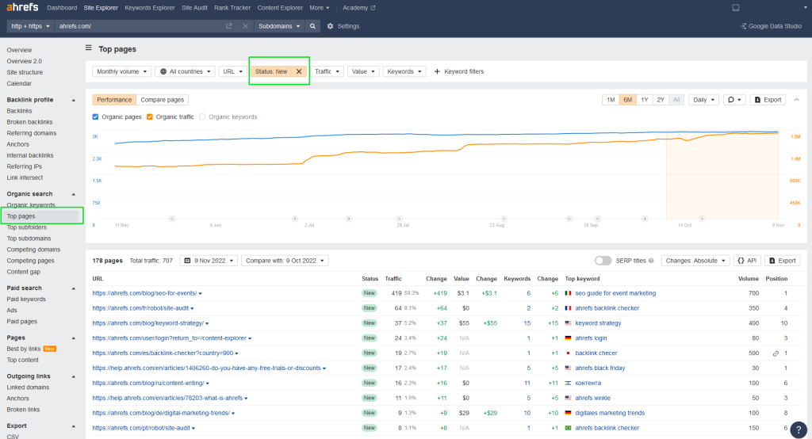The image size is (812, 439).
Task: Toggle the hamburger sidebar menu icon
Action: (89, 48)
